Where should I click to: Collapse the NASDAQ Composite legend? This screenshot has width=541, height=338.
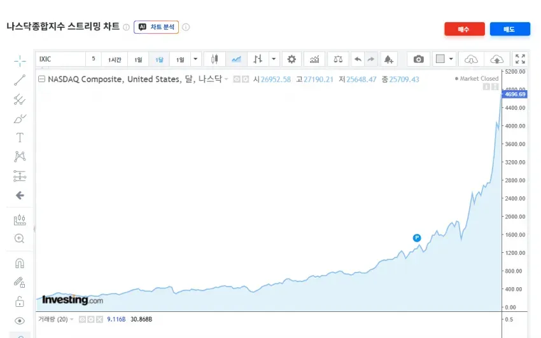[x=42, y=79]
